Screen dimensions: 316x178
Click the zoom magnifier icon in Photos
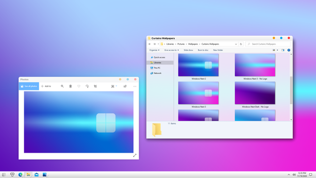(x=62, y=86)
